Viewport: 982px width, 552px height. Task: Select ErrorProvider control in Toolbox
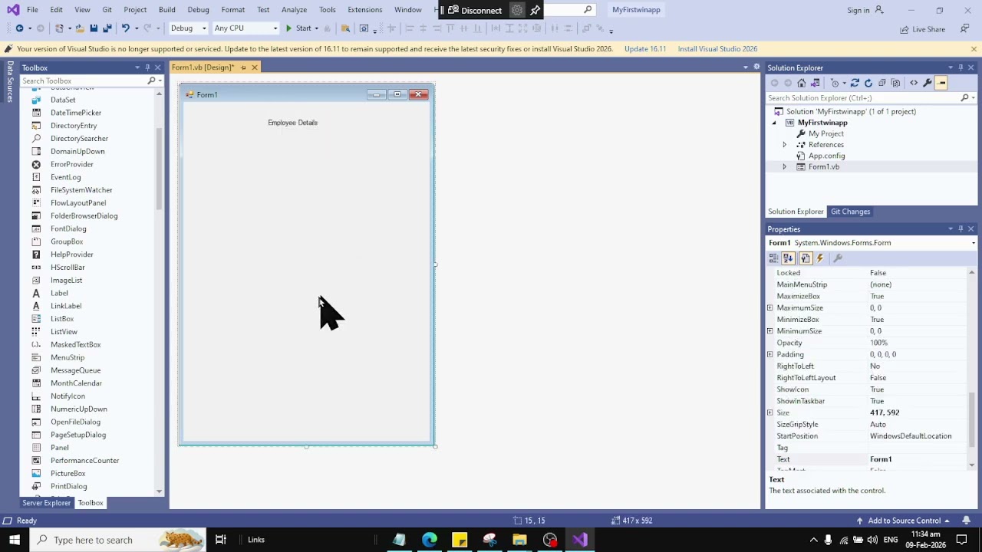tap(72, 164)
